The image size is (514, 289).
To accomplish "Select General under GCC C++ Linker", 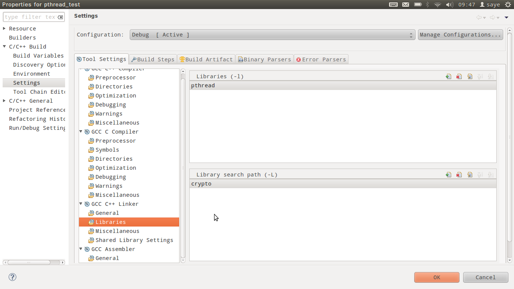I will click(107, 213).
